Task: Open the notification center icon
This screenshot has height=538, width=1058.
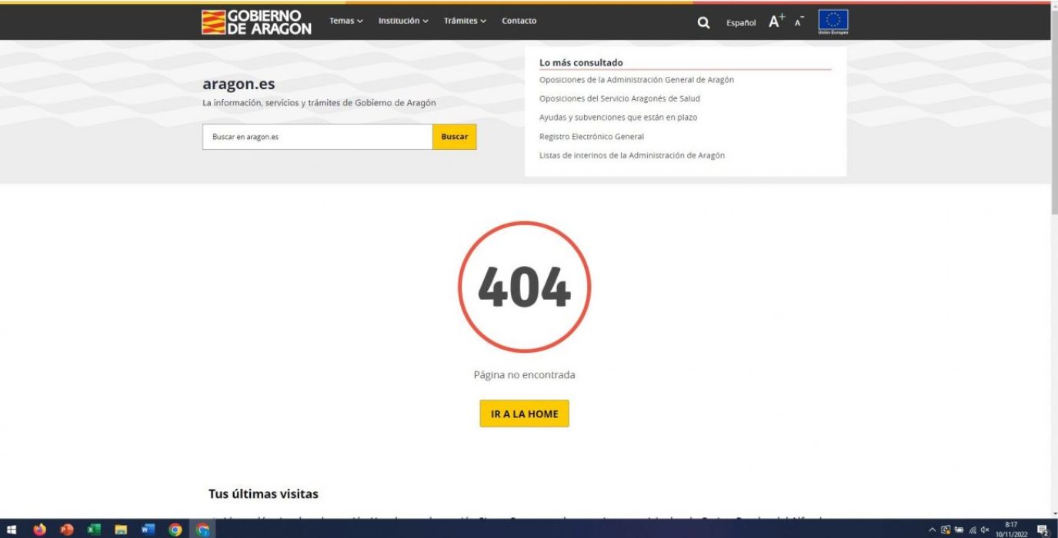Action: [x=1043, y=530]
